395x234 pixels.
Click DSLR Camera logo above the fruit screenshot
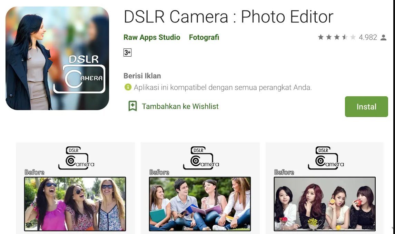pos(326,158)
